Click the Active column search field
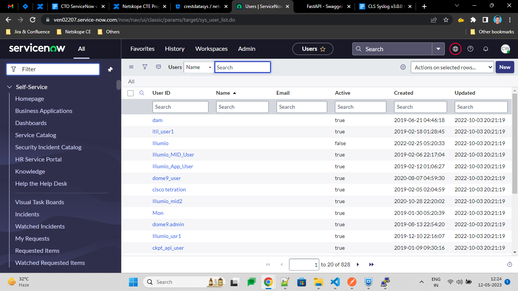 361,107
